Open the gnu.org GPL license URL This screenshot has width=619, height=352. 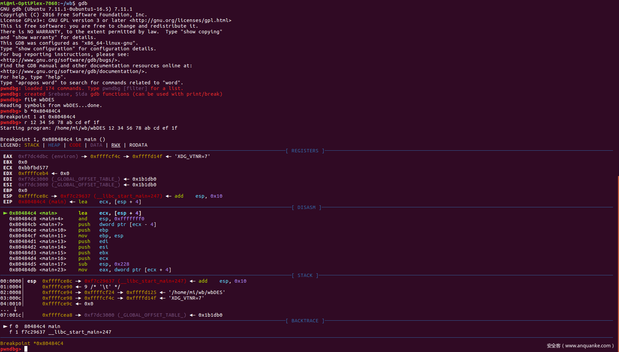tap(180, 20)
